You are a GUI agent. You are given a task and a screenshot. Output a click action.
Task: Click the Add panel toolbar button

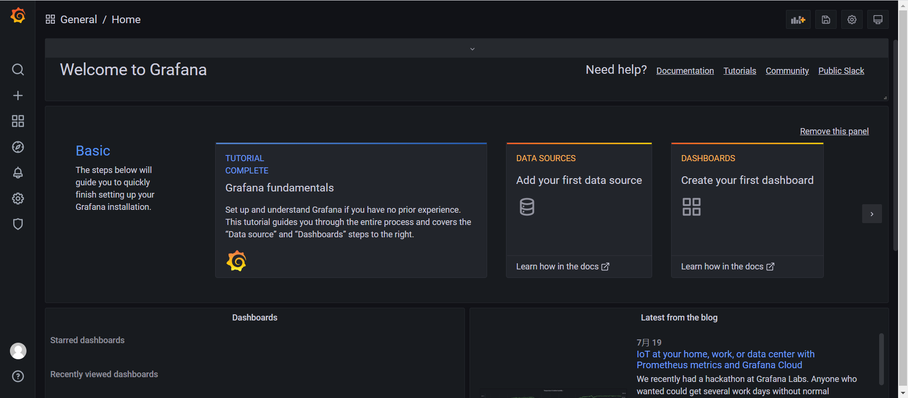[x=798, y=19]
